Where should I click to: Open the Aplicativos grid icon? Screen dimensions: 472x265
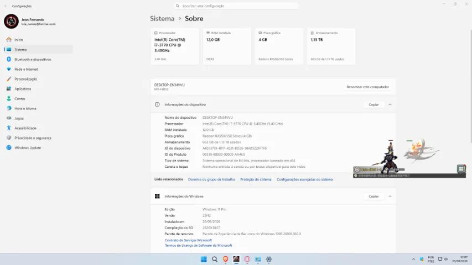click(9, 89)
